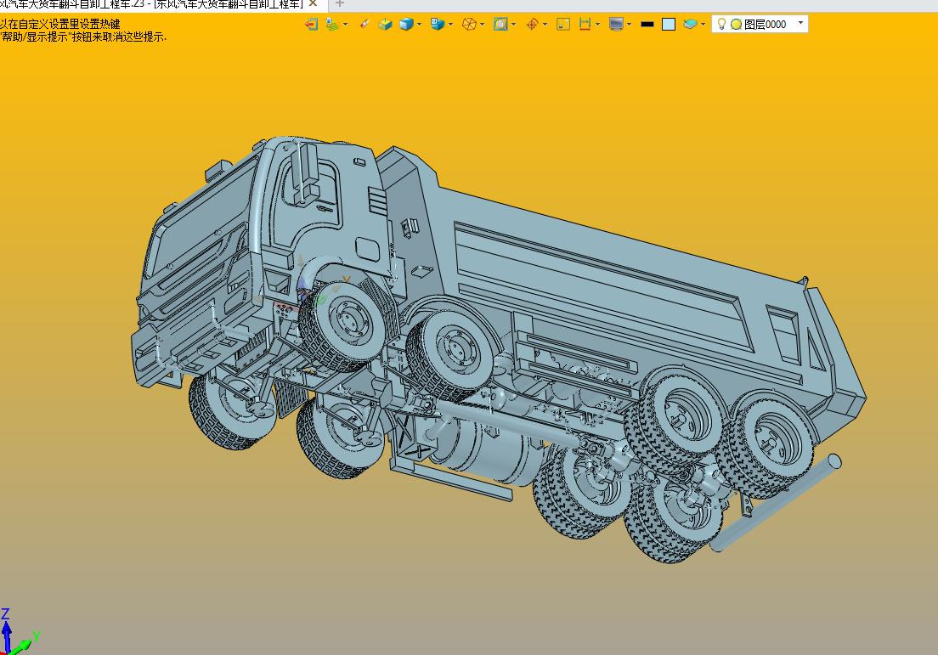Click the blue cube with sheet icon

[x=438, y=25]
